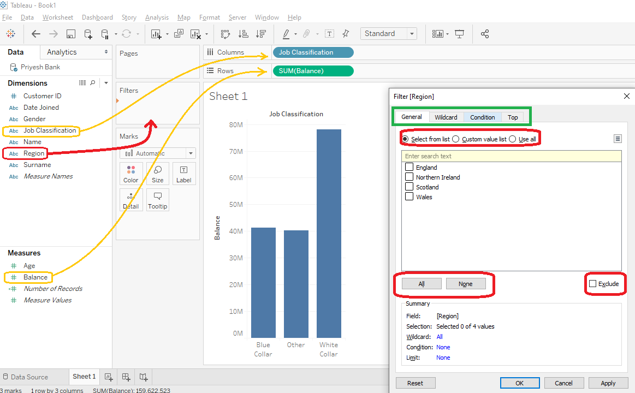
Task: Click the Show Mark Labels icon
Action: coord(329,33)
